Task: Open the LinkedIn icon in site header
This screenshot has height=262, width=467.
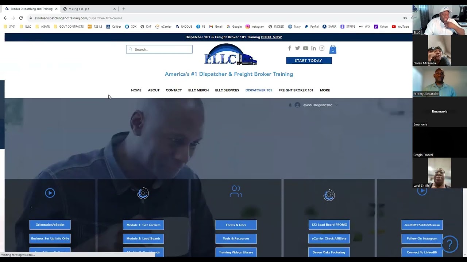Action: [313, 48]
